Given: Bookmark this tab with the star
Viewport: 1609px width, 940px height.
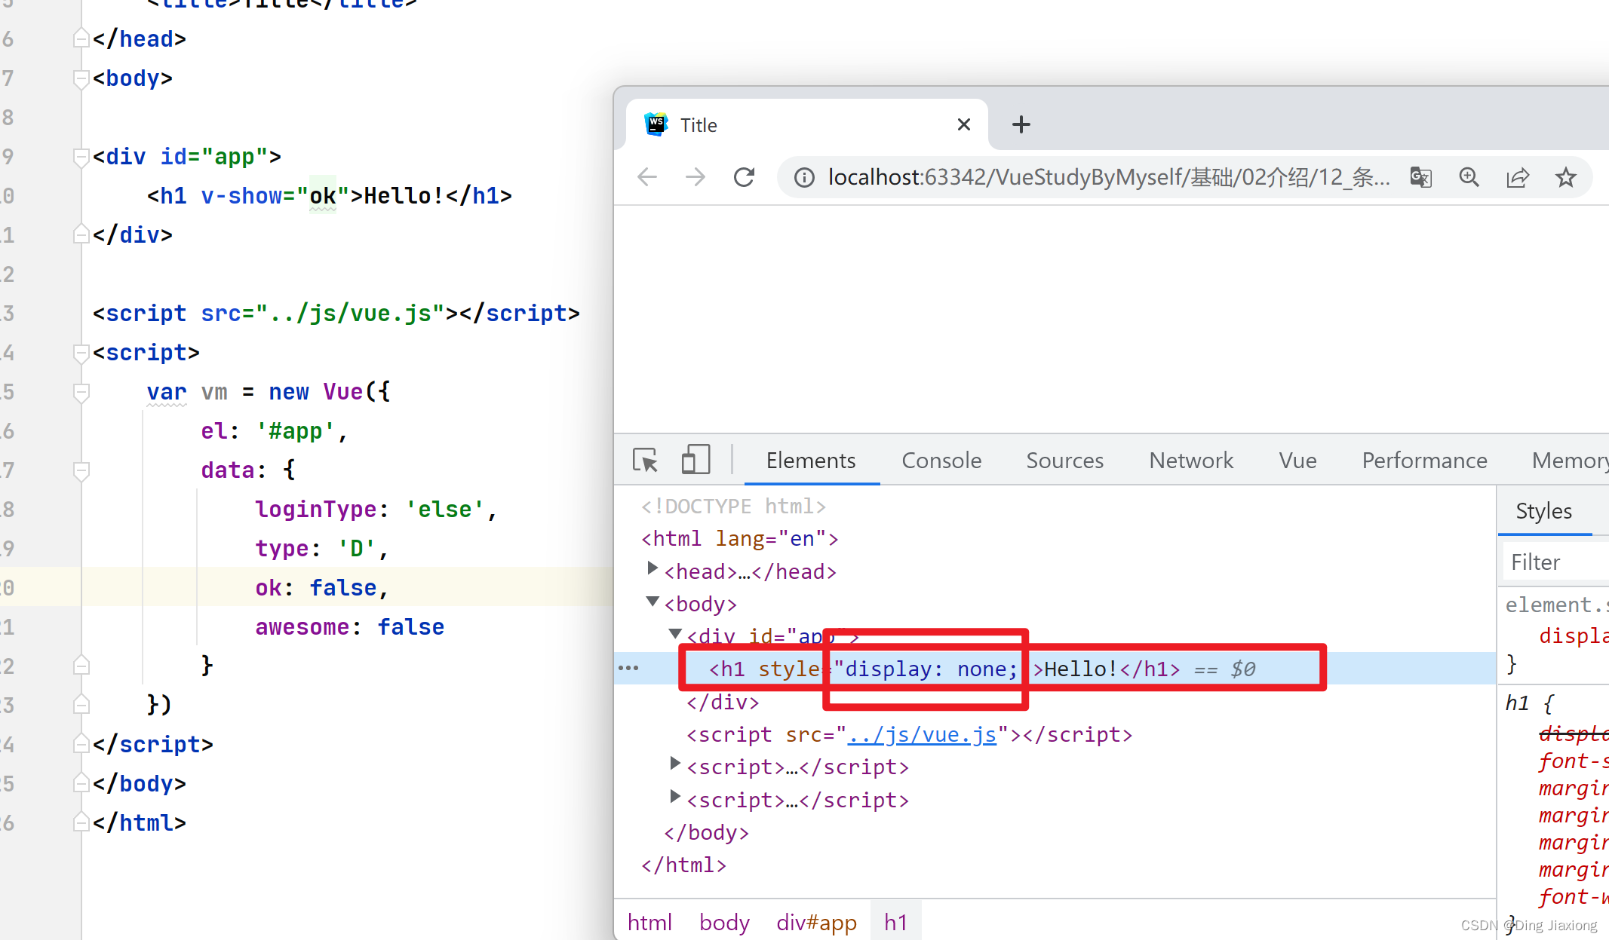Looking at the screenshot, I should [x=1566, y=177].
